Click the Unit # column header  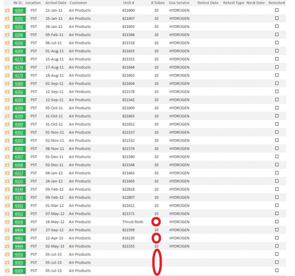[129, 3]
